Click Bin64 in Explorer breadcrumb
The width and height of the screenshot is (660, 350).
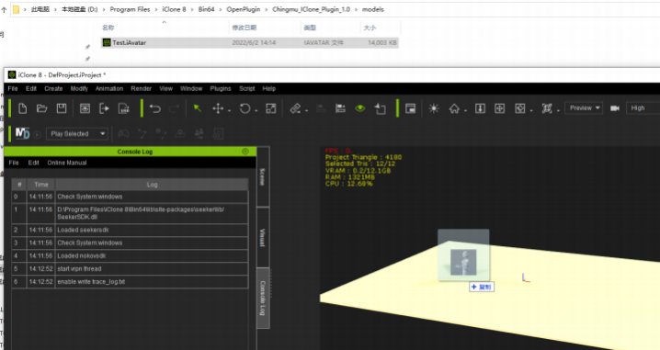point(206,9)
